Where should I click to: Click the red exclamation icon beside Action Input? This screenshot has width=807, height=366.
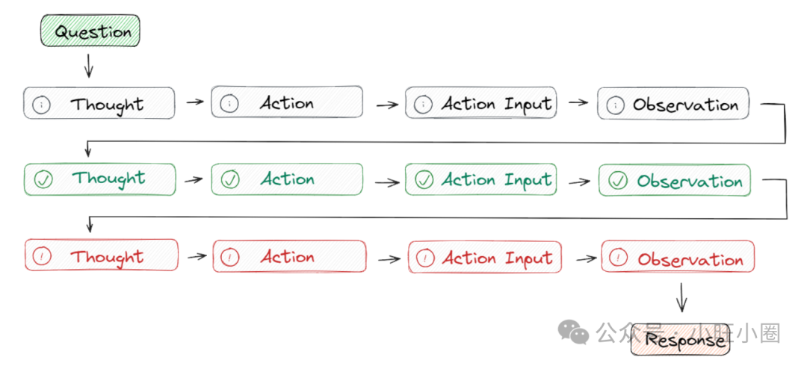tap(425, 258)
